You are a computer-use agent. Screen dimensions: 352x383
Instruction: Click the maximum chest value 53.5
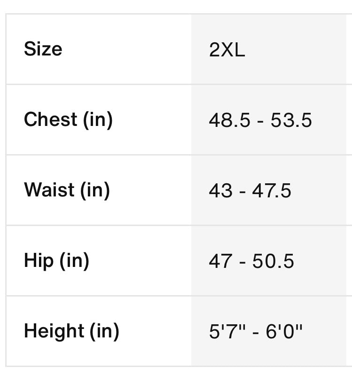pyautogui.click(x=291, y=121)
